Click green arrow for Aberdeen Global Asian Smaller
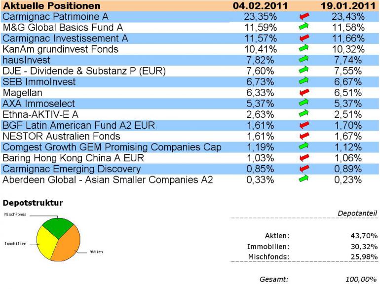The width and height of the screenshot is (380, 289). pos(304,179)
